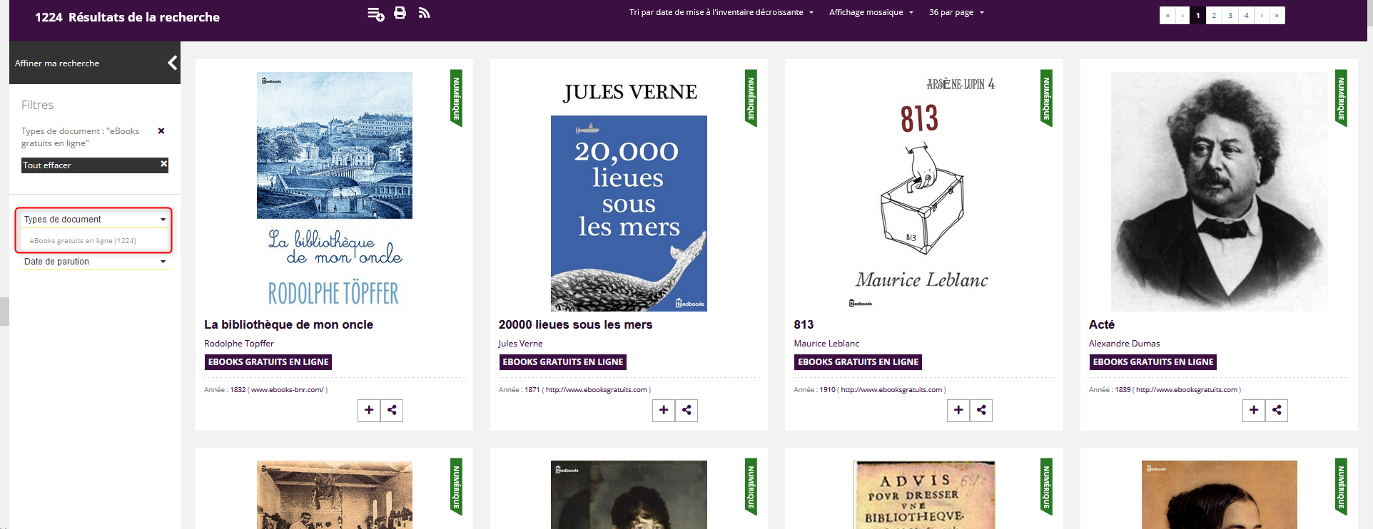Change the 36 par page setting
Image resolution: width=1373 pixels, height=529 pixels.
(x=956, y=12)
